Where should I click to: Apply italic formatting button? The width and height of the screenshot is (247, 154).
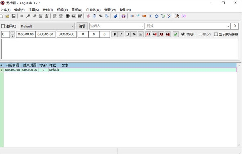coord(121,34)
